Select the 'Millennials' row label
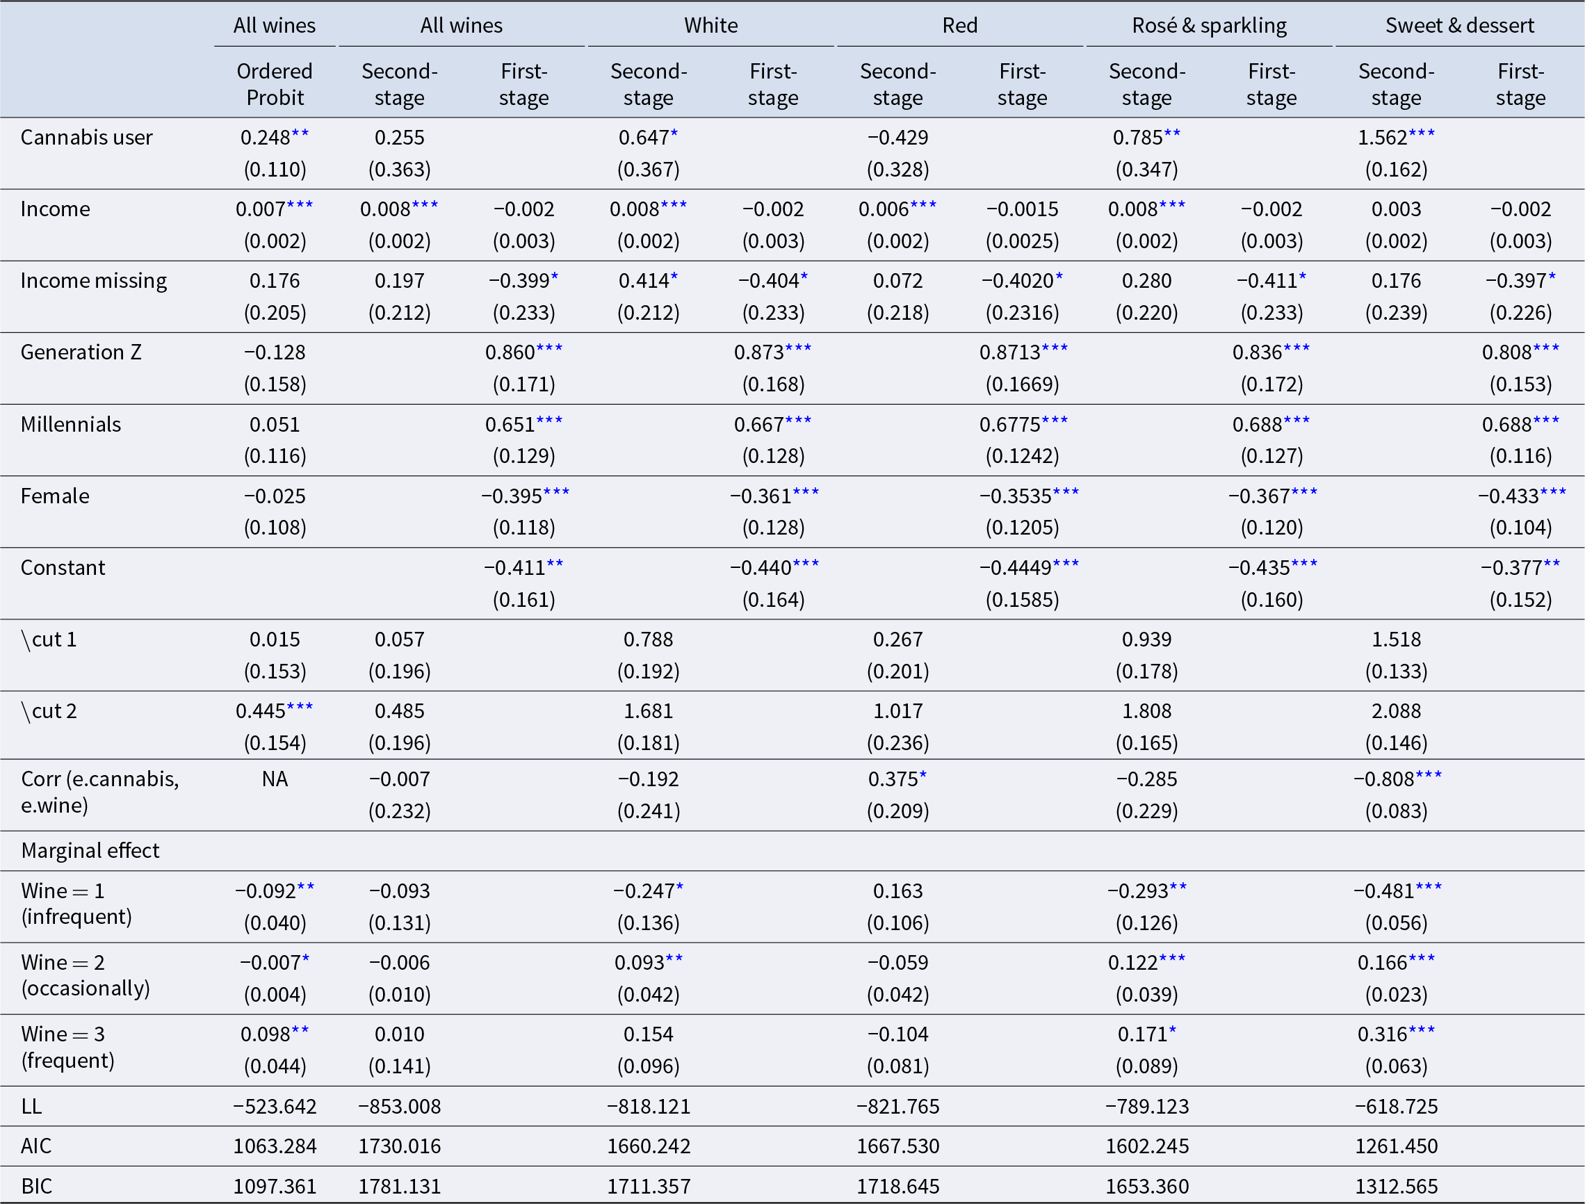 coord(70,424)
